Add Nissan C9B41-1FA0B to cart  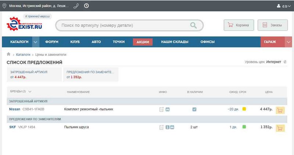pyautogui.click(x=280, y=110)
